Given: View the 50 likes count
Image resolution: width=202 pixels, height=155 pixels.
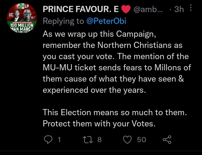Looking at the screenshot, I should coord(141,140).
